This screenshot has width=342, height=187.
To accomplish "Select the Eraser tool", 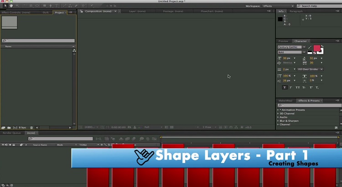I will 76,5.
